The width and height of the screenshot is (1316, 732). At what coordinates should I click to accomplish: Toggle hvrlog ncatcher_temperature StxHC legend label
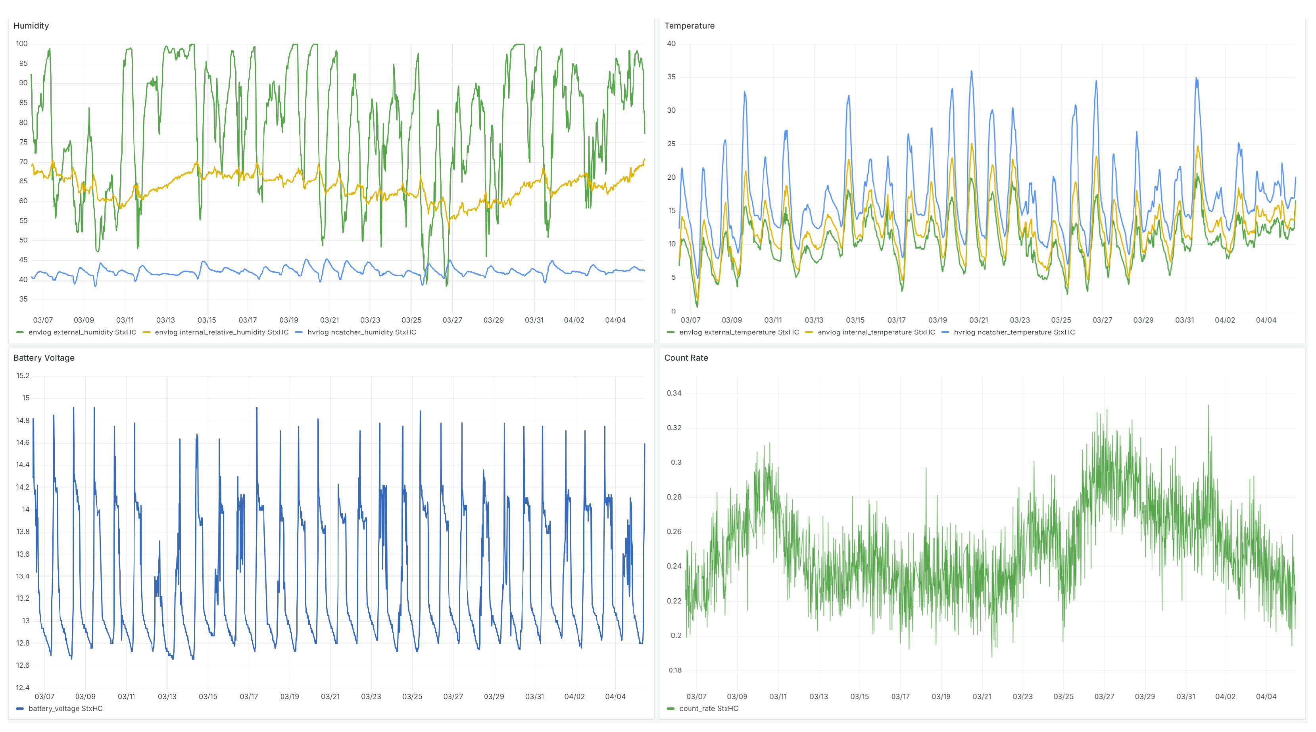(1014, 332)
